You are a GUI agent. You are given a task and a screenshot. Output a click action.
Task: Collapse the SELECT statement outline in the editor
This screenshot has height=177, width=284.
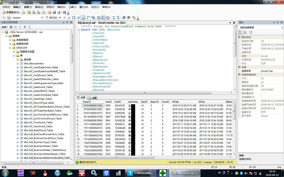pyautogui.click(x=79, y=30)
